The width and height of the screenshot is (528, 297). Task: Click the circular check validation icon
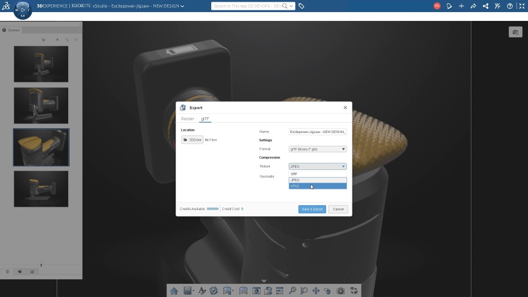(213, 291)
